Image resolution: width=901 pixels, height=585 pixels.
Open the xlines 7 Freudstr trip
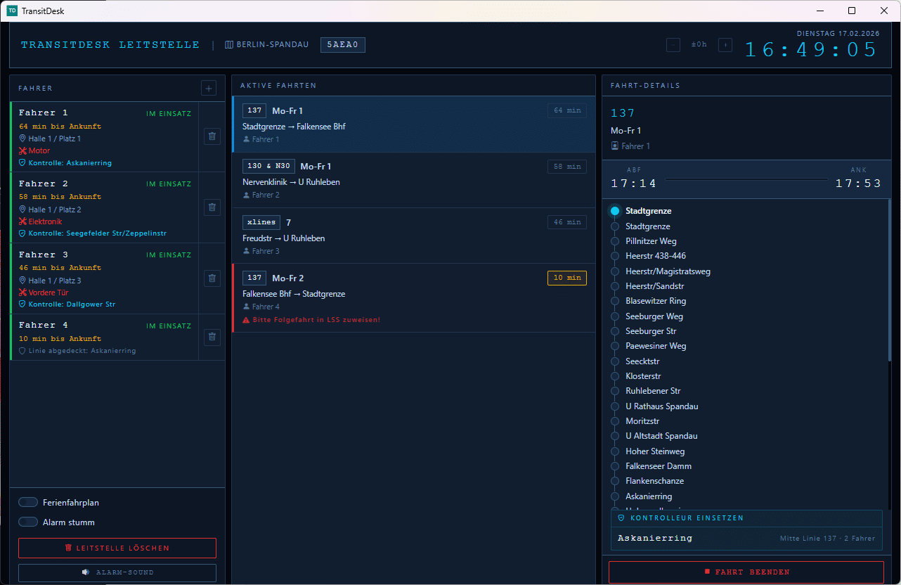coord(413,236)
